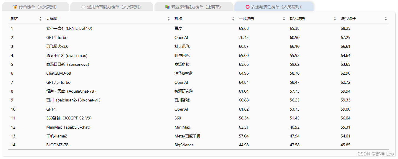Select 讯飞星火v3.0 model name

(57, 46)
